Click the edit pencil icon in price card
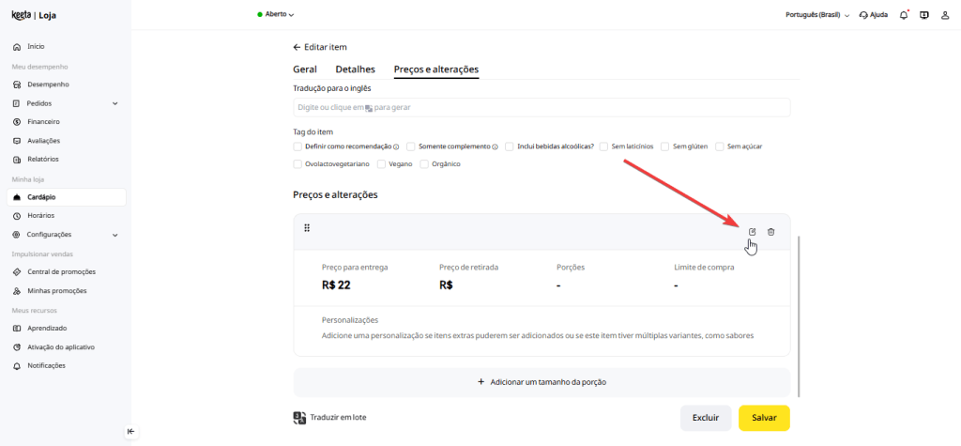The width and height of the screenshot is (961, 446). [x=752, y=232]
